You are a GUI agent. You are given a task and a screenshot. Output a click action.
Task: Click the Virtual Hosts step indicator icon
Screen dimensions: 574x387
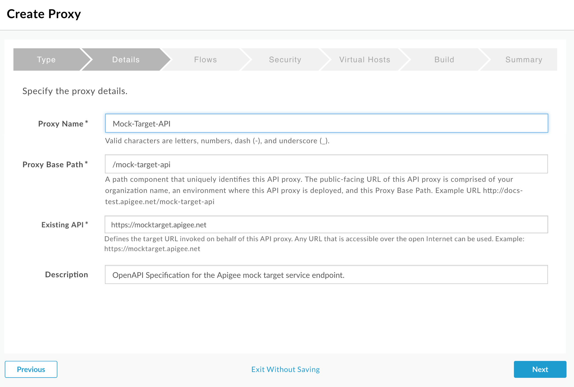click(x=365, y=59)
